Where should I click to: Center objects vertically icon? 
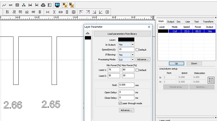coord(40,12)
